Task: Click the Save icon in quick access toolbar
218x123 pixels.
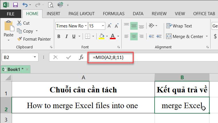Action: pyautogui.click(x=15, y=5)
